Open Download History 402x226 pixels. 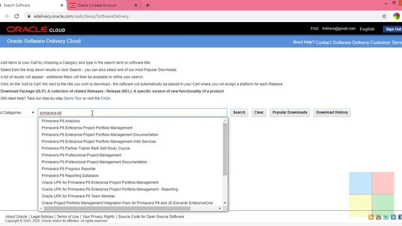click(x=332, y=112)
